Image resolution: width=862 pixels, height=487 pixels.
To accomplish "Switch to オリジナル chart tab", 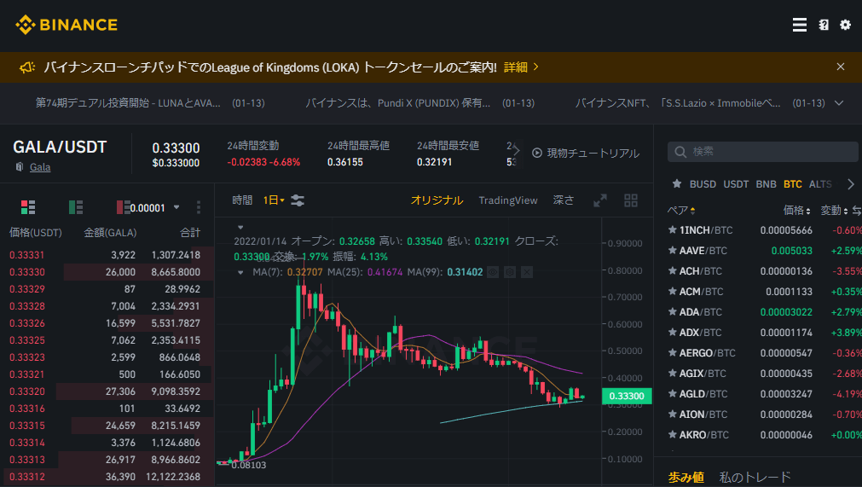I will coord(437,200).
